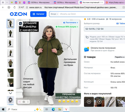Screen dimensions: 125x112
Task: Expand the tab list chevron
Action: point(7,2)
